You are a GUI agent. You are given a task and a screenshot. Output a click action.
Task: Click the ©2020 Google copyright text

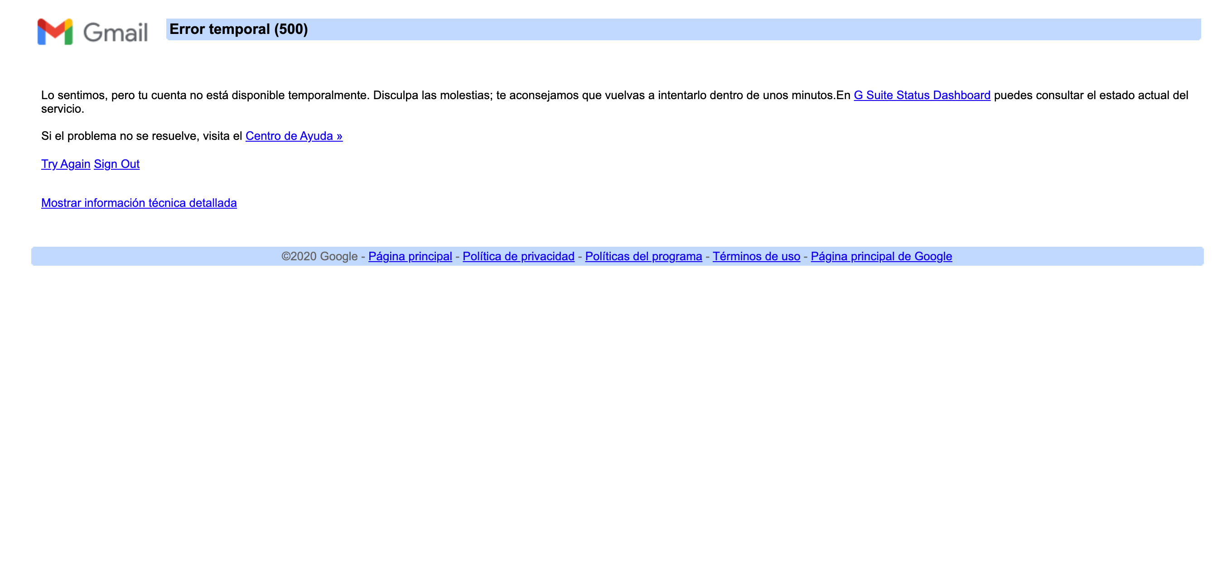click(319, 257)
